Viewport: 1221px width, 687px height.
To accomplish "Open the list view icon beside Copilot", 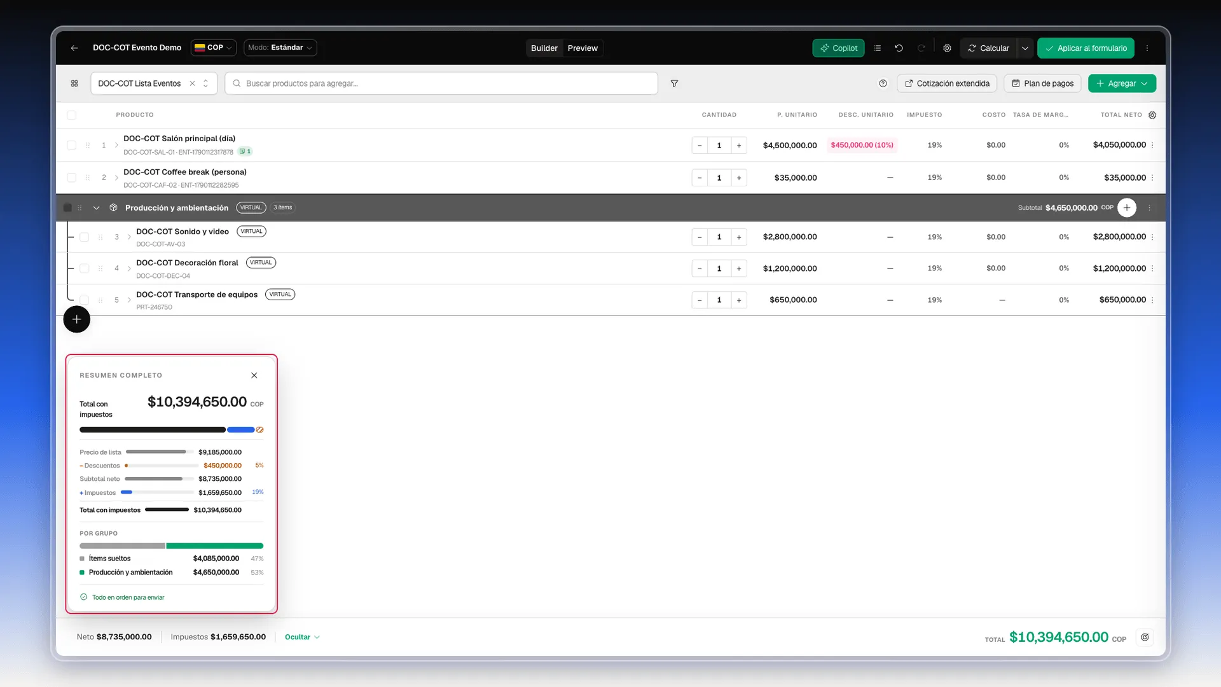I will click(x=877, y=48).
